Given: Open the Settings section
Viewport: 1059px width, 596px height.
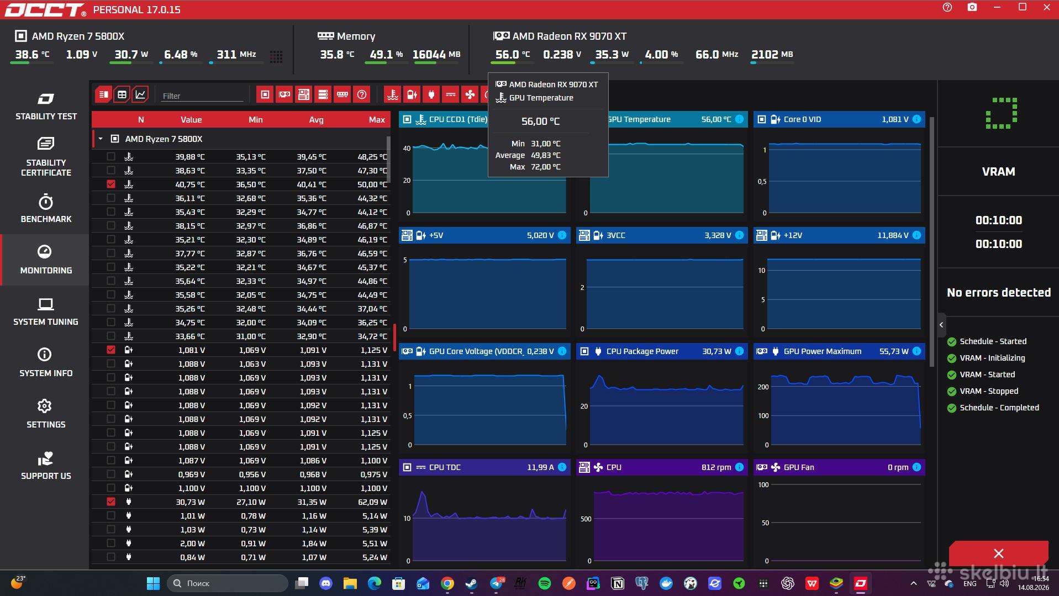Looking at the screenshot, I should 46,414.
